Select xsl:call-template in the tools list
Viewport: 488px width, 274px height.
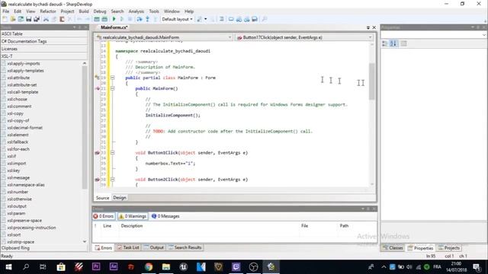coord(22,92)
